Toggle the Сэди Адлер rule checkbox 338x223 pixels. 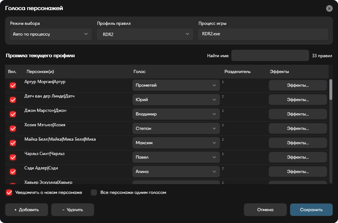coord(13,172)
